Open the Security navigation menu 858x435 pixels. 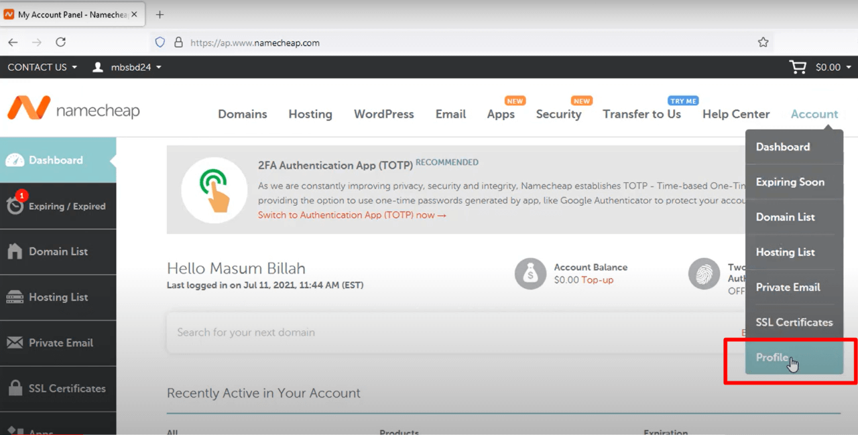tap(558, 114)
